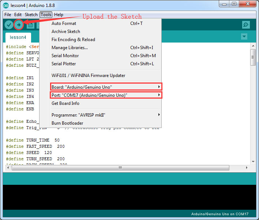
Task: Maximize the Arduino window
Action: [x=234, y=4]
